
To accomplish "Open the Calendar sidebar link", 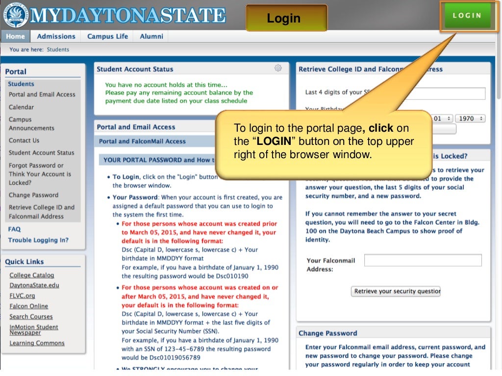I will pyautogui.click(x=21, y=107).
